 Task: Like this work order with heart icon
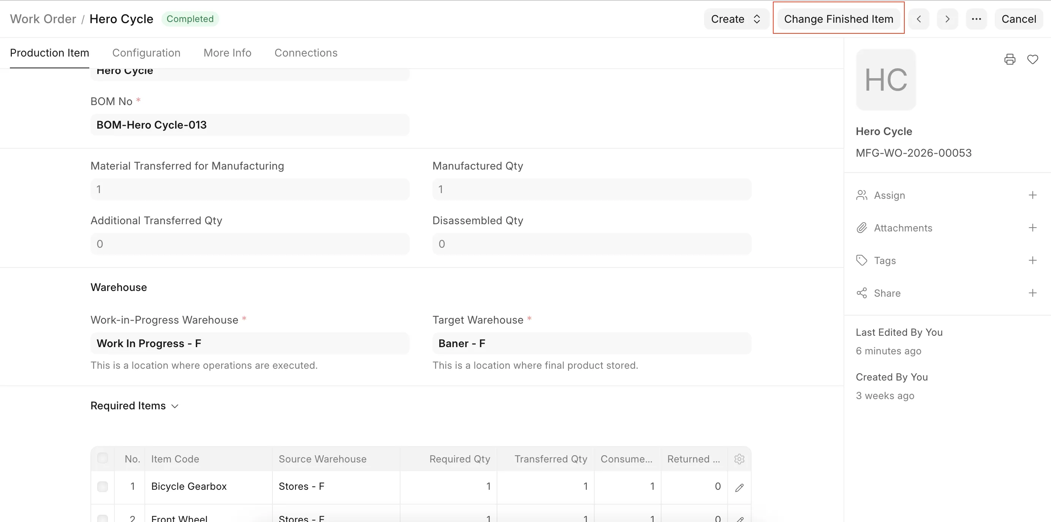[1032, 60]
